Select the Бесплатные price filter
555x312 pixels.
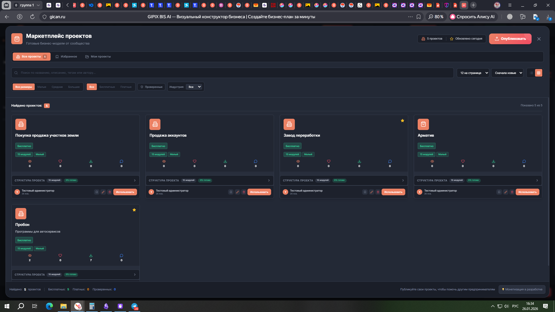coord(107,87)
